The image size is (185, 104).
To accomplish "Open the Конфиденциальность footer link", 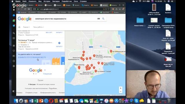I will pyautogui.click(x=48, y=93).
